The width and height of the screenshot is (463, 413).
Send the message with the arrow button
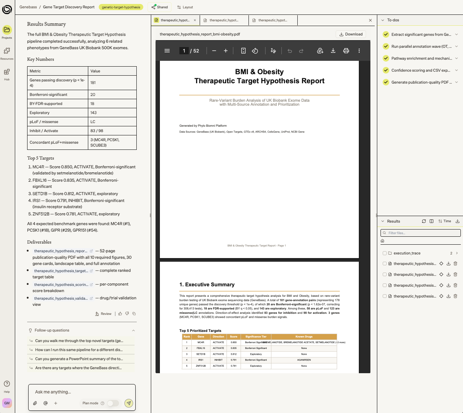[x=129, y=403]
